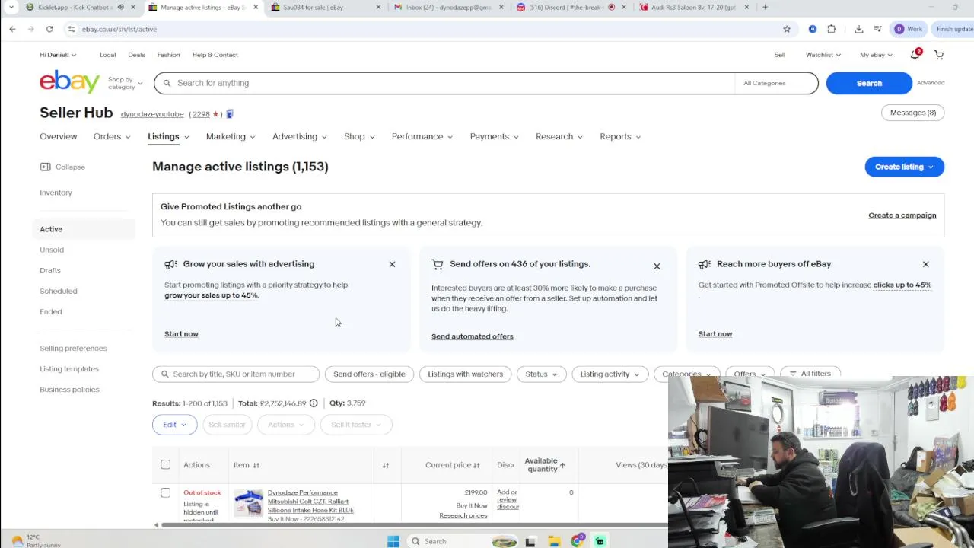Dismiss the Reach more buyers card
Screen dimensions: 974x548
pyautogui.click(x=925, y=264)
